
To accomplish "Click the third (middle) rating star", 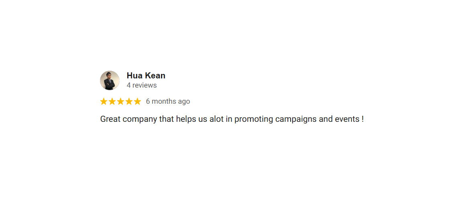I will [120, 101].
